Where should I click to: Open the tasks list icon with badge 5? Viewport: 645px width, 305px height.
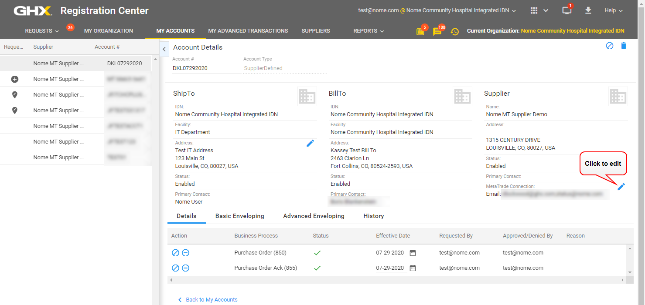tap(420, 31)
